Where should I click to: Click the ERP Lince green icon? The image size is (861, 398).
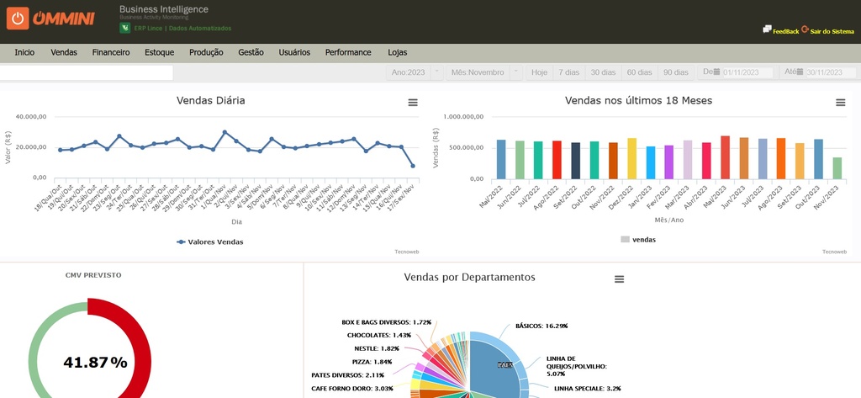click(x=124, y=28)
